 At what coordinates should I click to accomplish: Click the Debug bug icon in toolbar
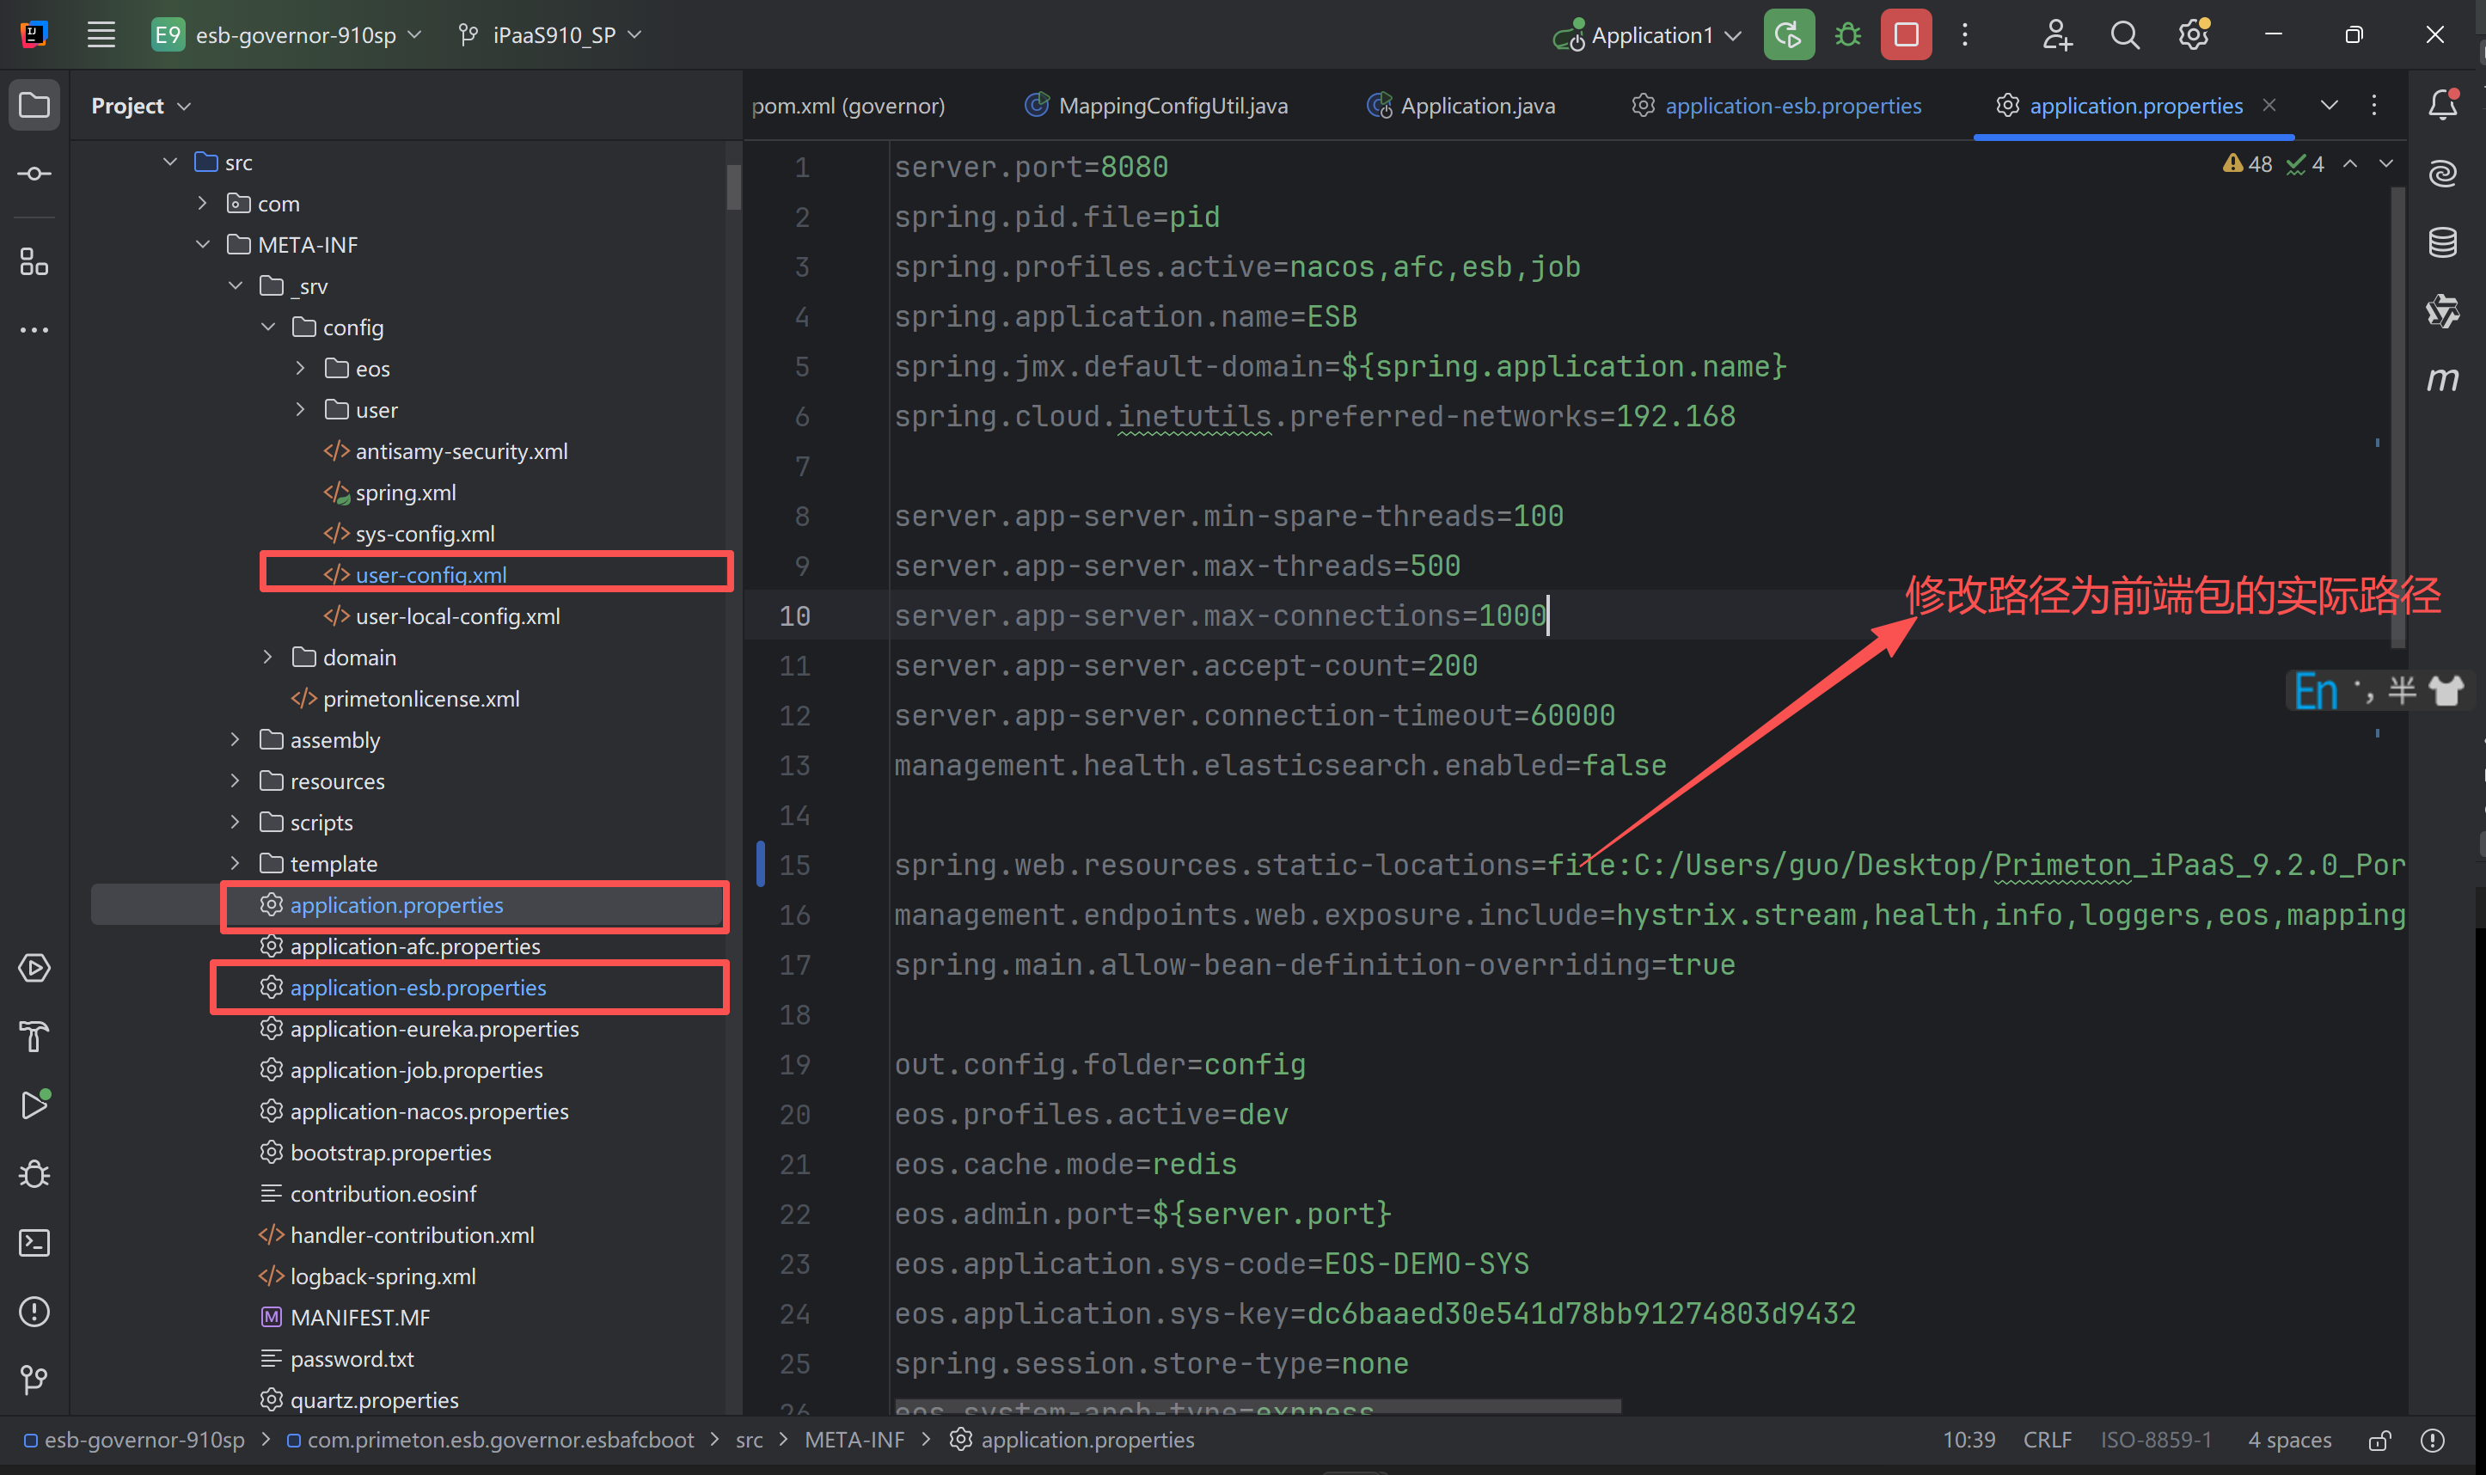(x=1846, y=36)
